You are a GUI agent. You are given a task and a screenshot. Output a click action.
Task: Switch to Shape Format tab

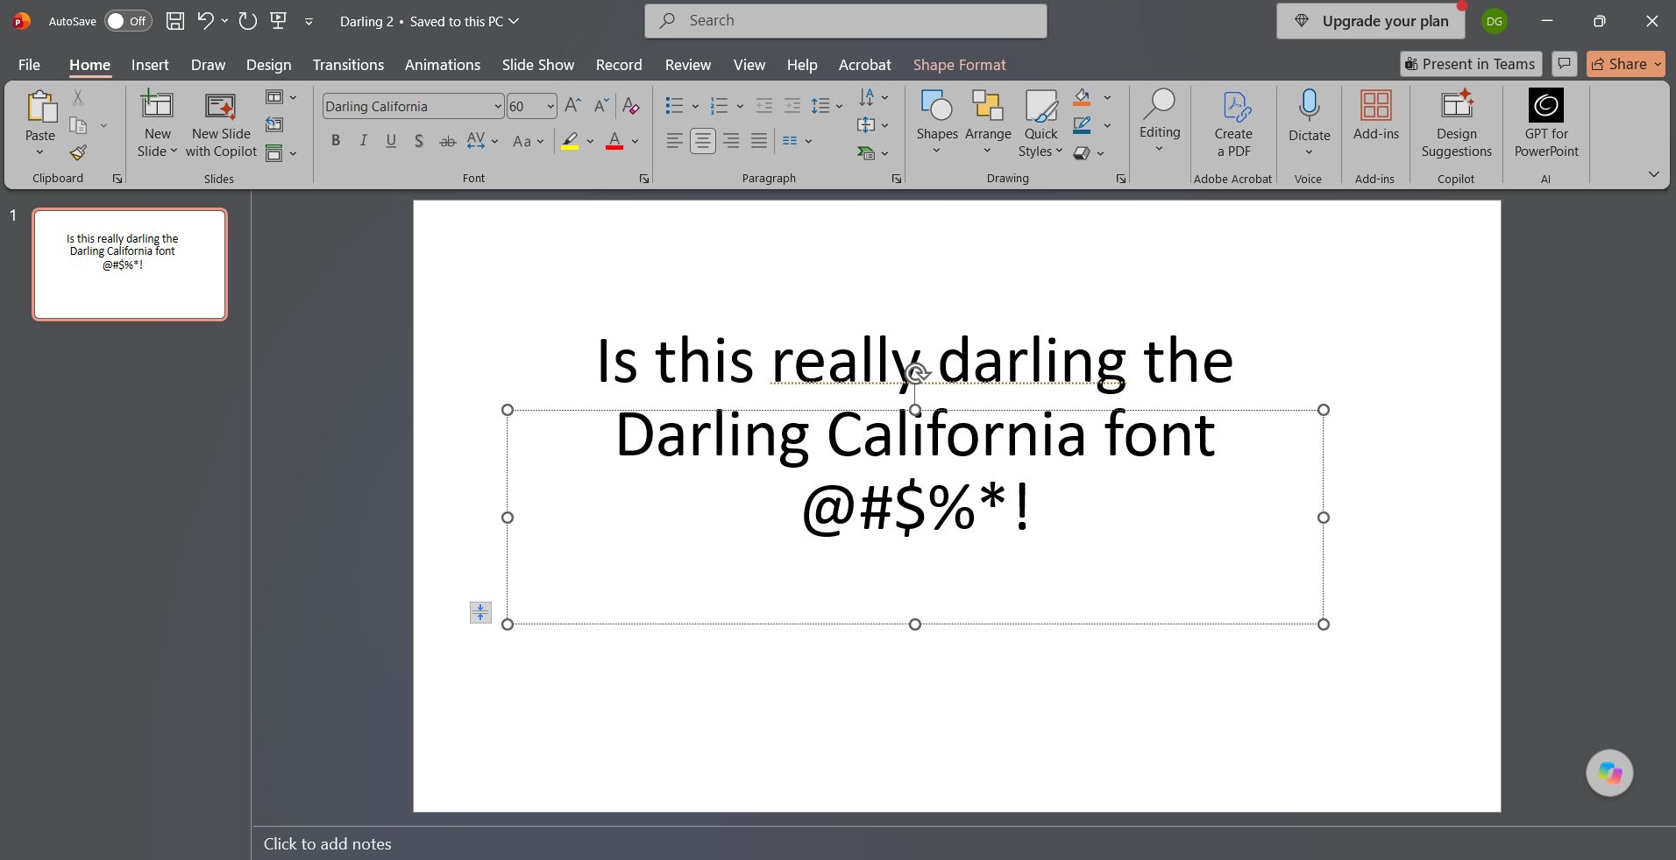tap(959, 65)
